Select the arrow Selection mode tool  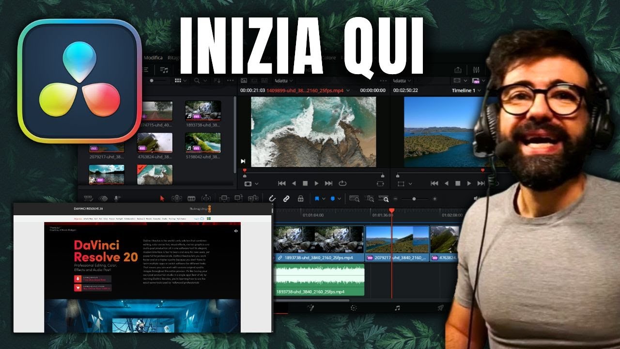[x=162, y=198]
